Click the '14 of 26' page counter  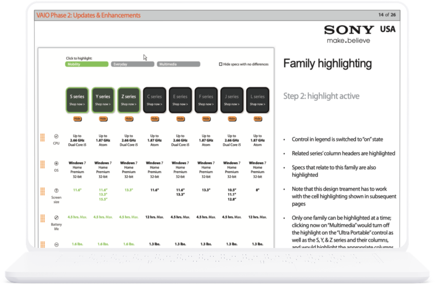387,15
